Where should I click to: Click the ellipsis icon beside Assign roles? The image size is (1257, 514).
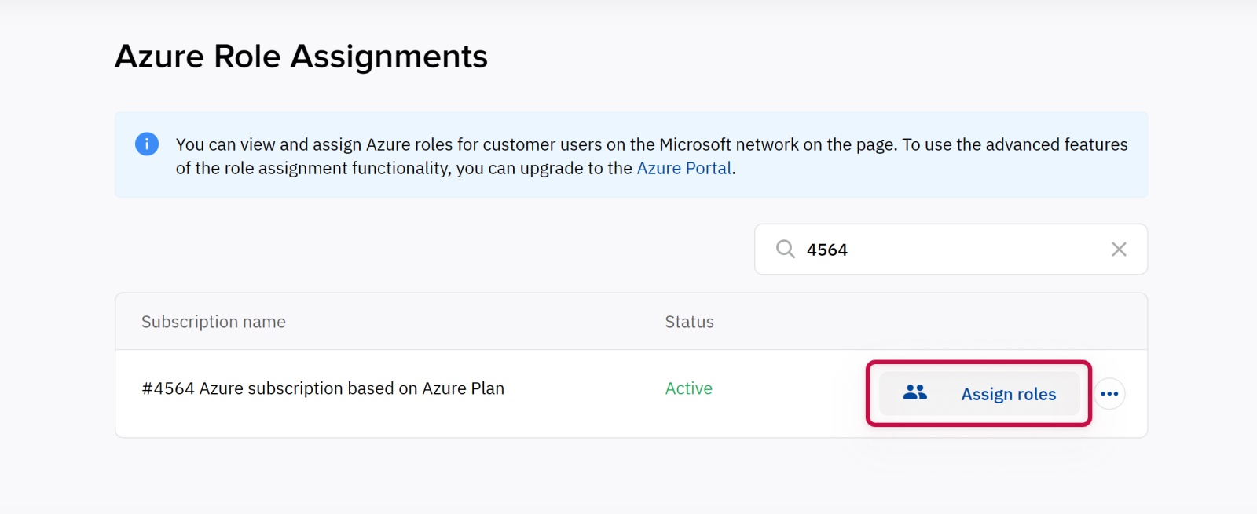tap(1109, 394)
